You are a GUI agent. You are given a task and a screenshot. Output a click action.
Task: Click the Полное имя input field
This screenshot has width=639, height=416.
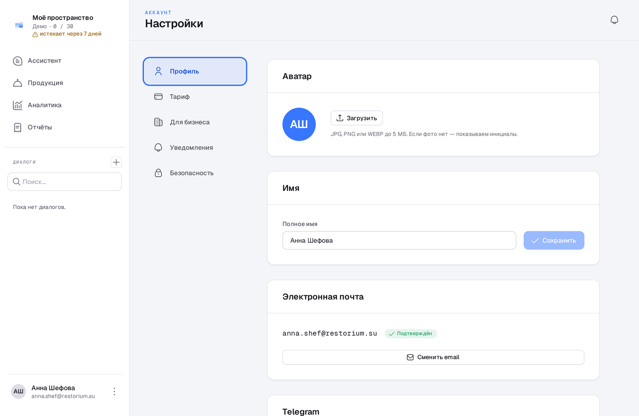point(399,241)
